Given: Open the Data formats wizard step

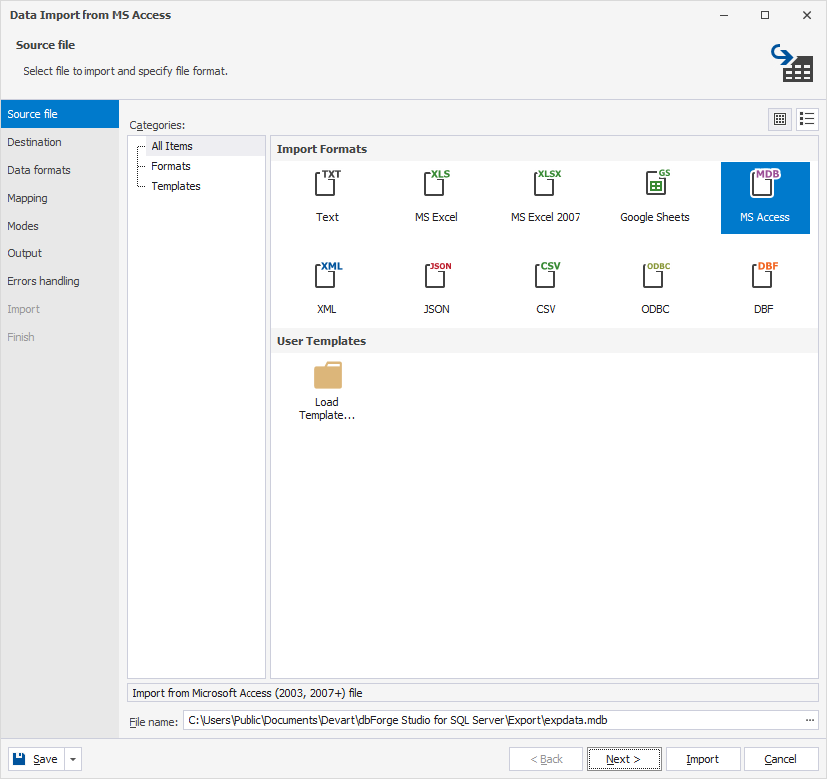Looking at the screenshot, I should pyautogui.click(x=60, y=170).
